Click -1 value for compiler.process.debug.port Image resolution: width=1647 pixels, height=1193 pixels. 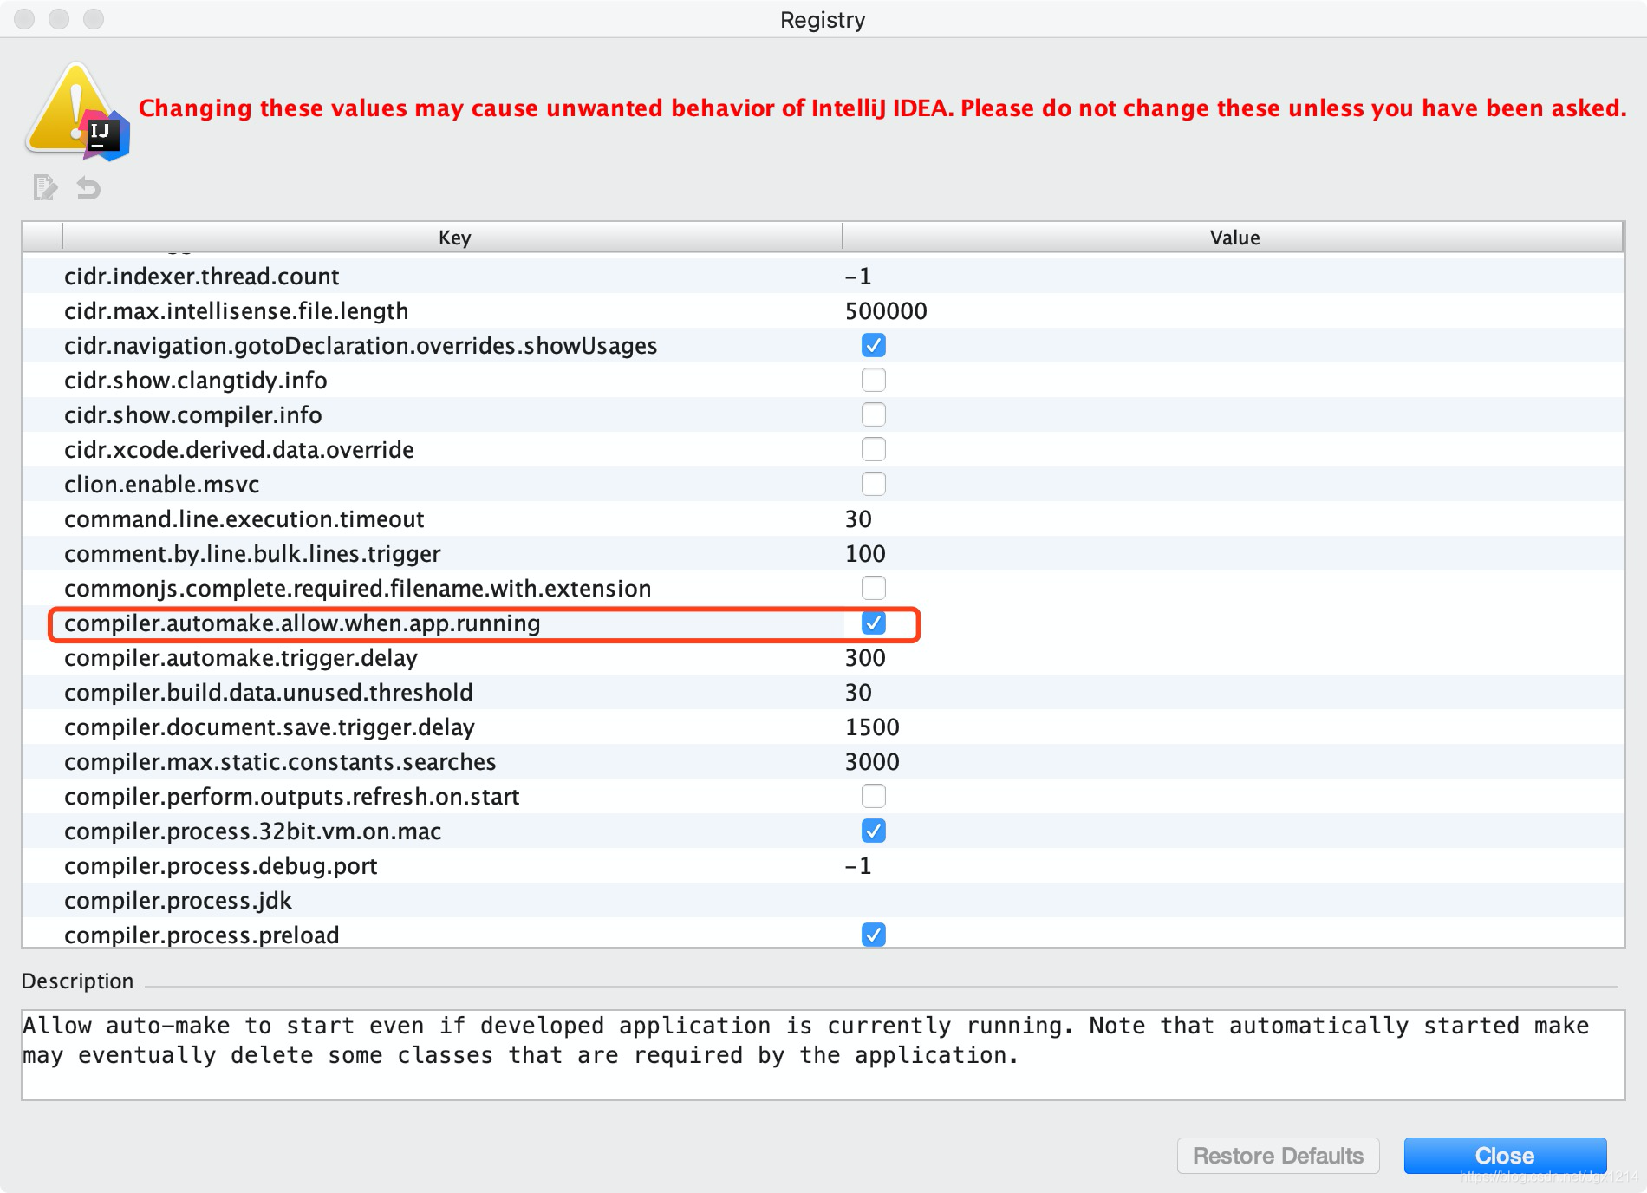(x=858, y=865)
